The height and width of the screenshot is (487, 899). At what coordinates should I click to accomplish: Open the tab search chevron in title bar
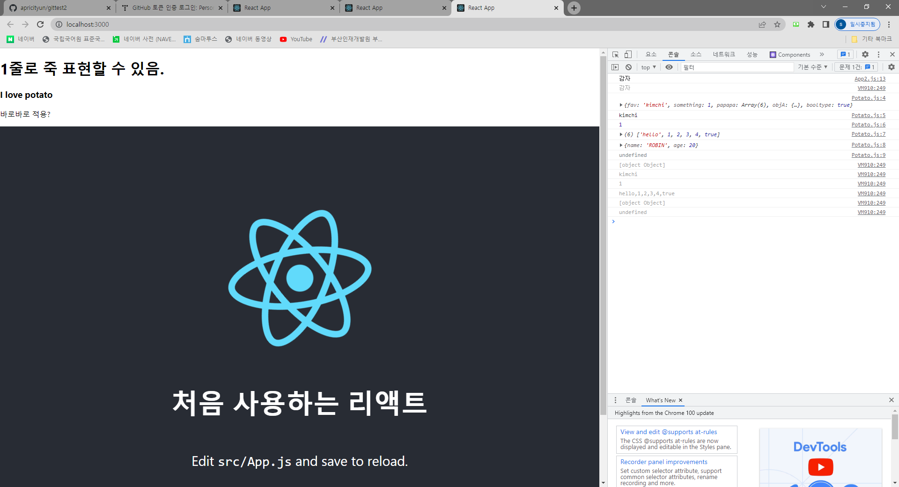tap(824, 7)
